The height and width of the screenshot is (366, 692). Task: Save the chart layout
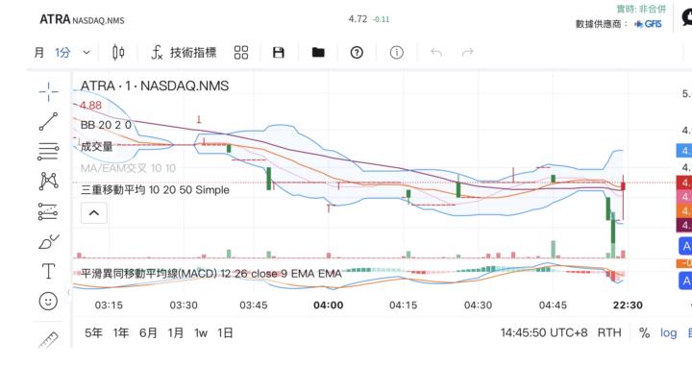279,53
